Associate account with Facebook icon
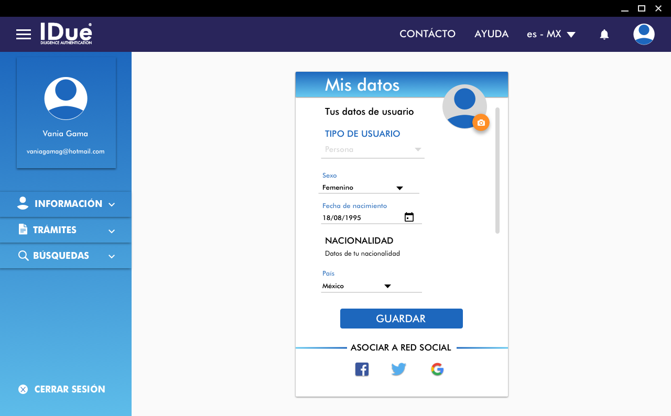This screenshot has width=671, height=416. [362, 369]
